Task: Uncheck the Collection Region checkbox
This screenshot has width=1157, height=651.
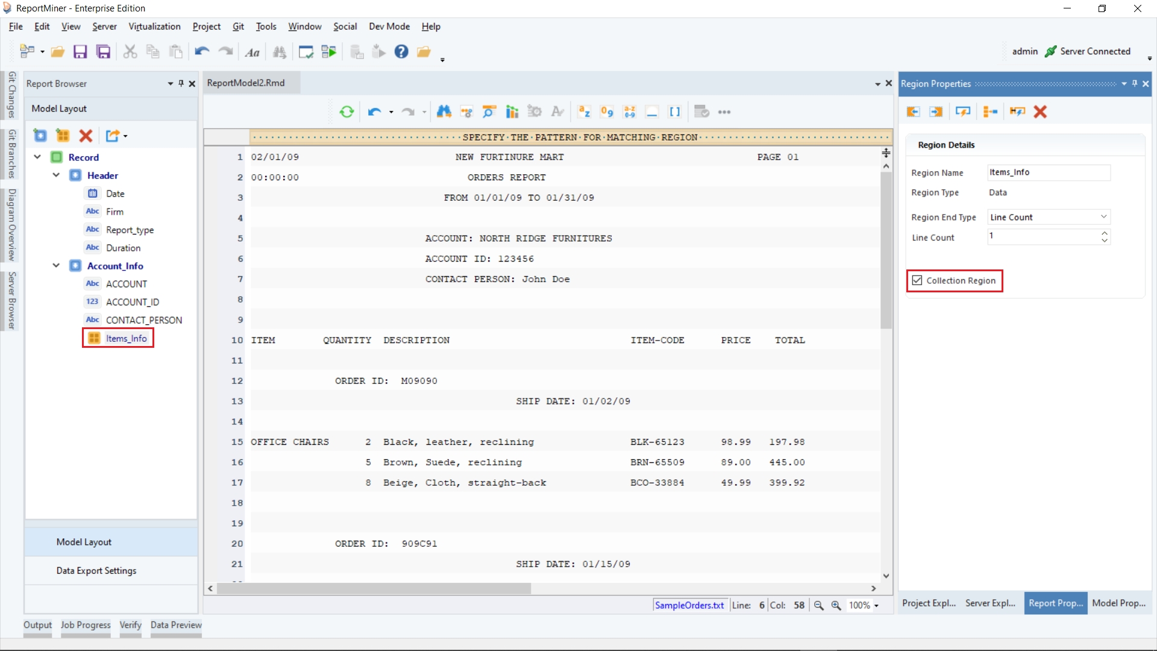Action: click(x=917, y=280)
